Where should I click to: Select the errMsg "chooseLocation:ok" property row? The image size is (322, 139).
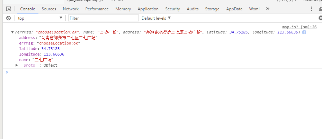tap(50, 43)
